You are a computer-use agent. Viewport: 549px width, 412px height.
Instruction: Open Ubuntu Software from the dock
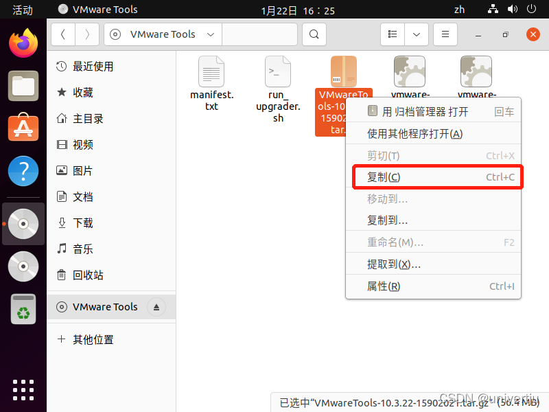pyautogui.click(x=23, y=127)
